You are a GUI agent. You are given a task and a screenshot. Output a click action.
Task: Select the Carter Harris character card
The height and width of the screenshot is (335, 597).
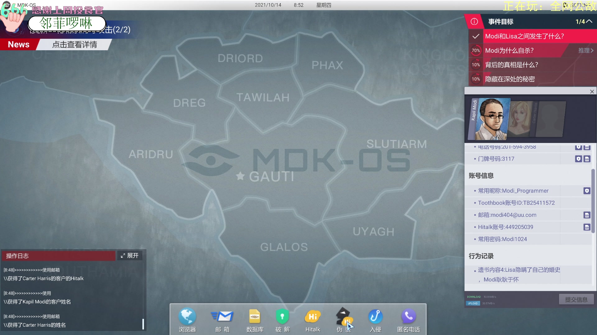coord(548,119)
